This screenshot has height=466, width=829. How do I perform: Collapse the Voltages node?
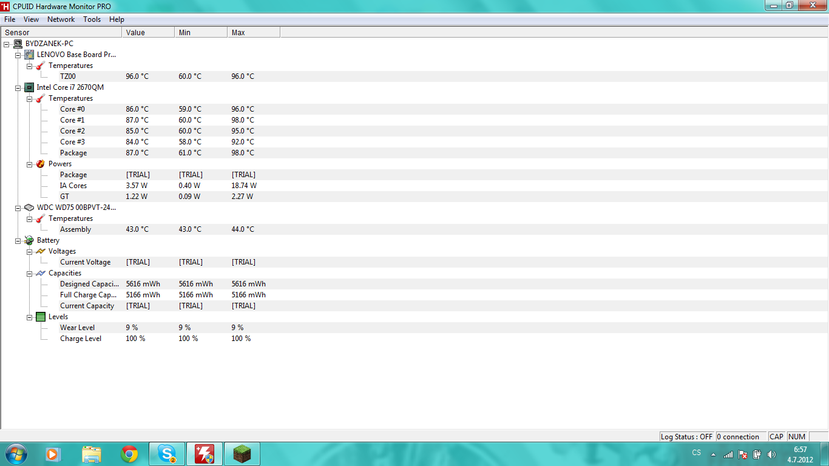(x=30, y=251)
